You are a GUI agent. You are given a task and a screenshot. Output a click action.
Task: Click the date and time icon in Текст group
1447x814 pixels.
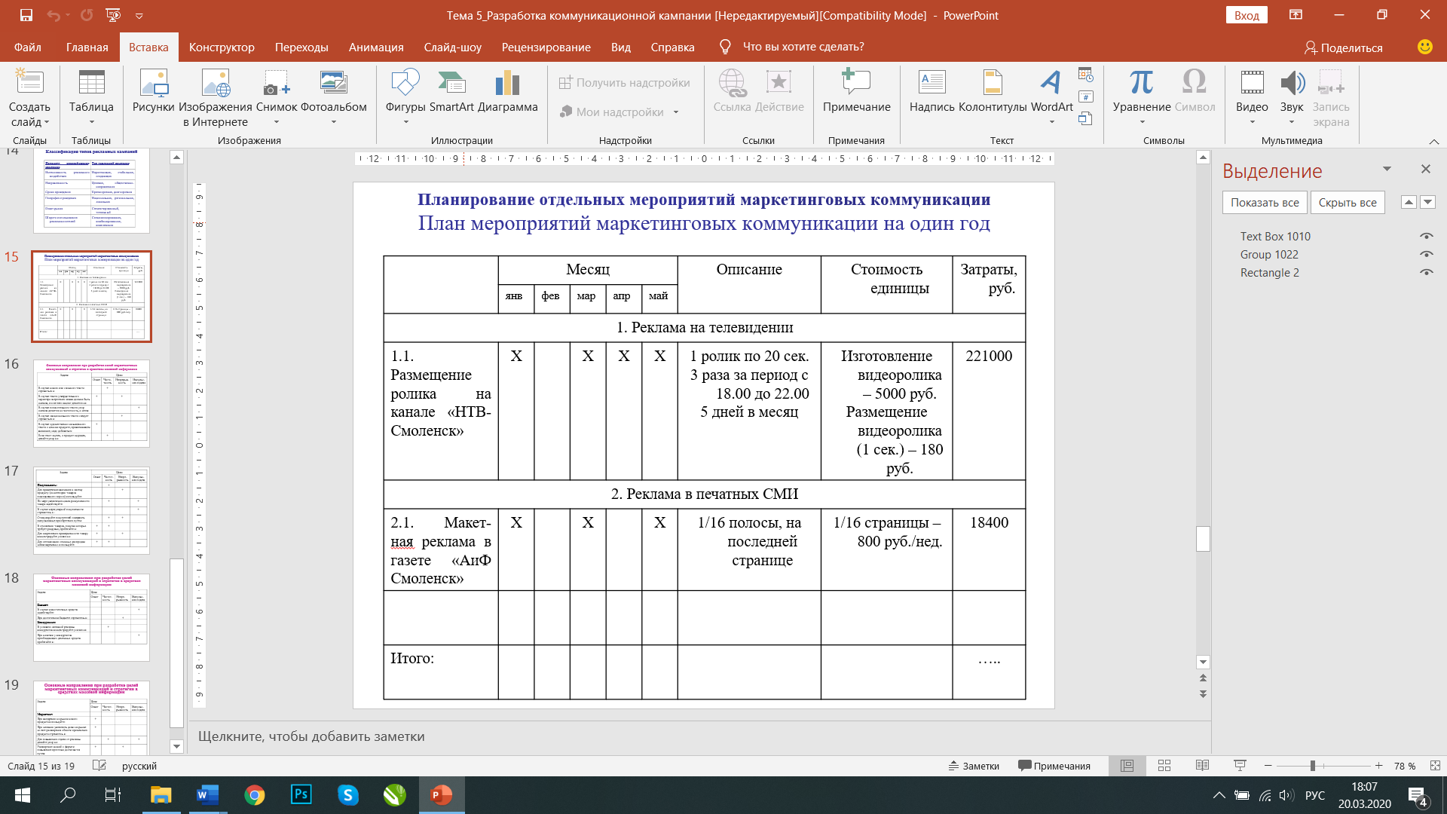click(x=1086, y=75)
